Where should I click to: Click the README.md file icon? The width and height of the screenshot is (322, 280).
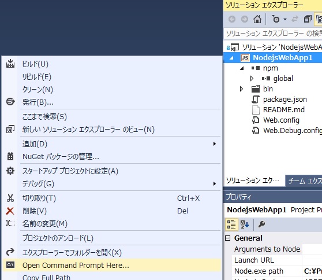pos(256,110)
